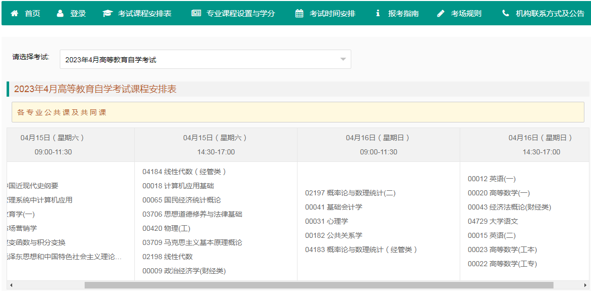Viewport: 591px width, 291px height.
Task: Click the scrollbar right arrow
Action: click(x=585, y=285)
